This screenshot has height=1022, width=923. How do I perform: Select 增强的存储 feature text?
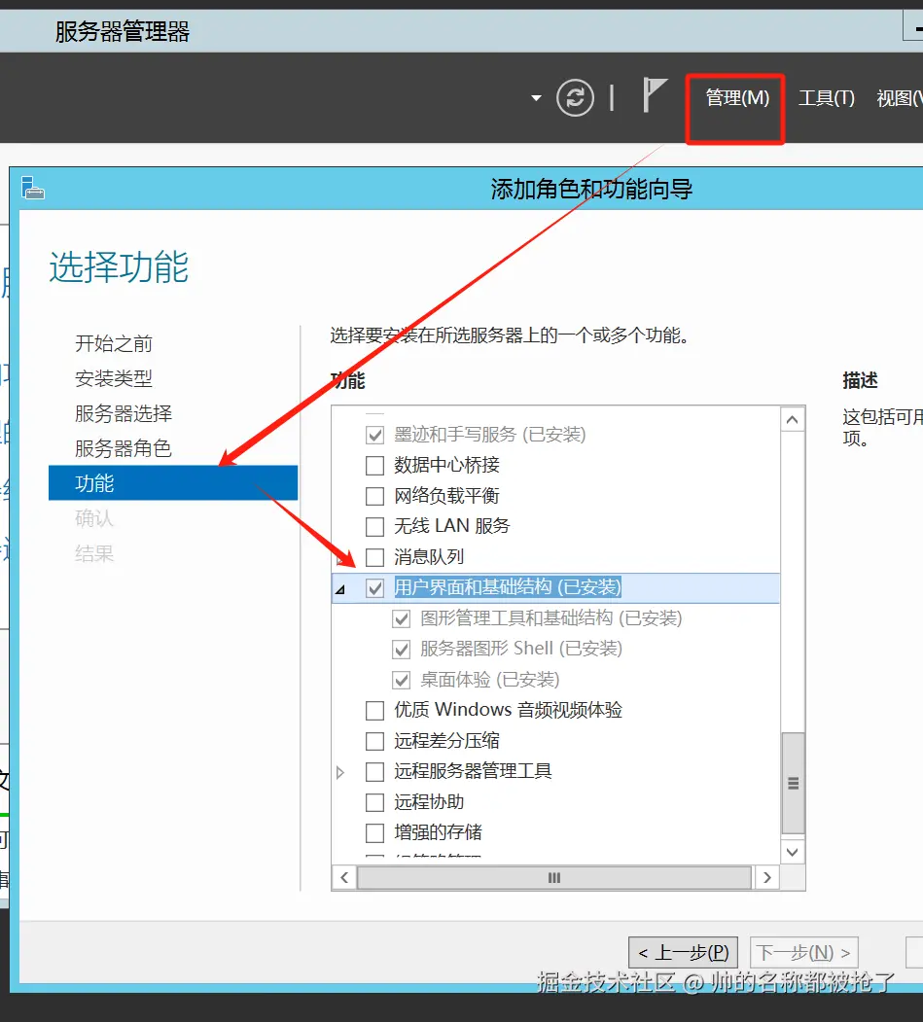tap(438, 833)
